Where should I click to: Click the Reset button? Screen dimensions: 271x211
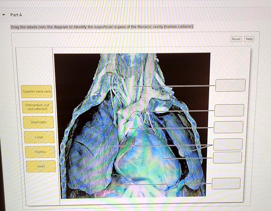[x=236, y=39]
